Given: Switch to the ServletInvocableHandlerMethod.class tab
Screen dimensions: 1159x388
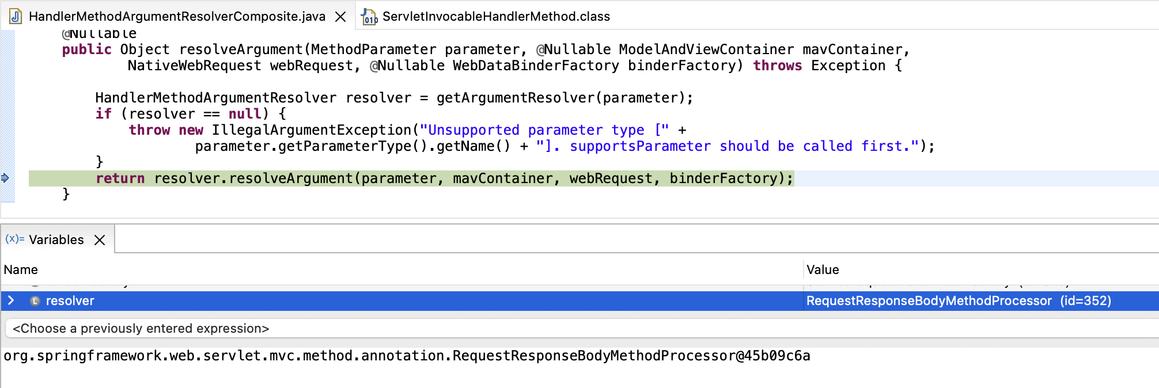Looking at the screenshot, I should pos(495,17).
